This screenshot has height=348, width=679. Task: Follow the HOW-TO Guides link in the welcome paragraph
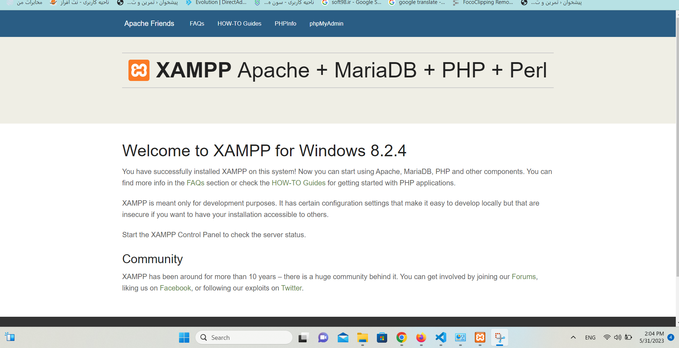coord(299,183)
